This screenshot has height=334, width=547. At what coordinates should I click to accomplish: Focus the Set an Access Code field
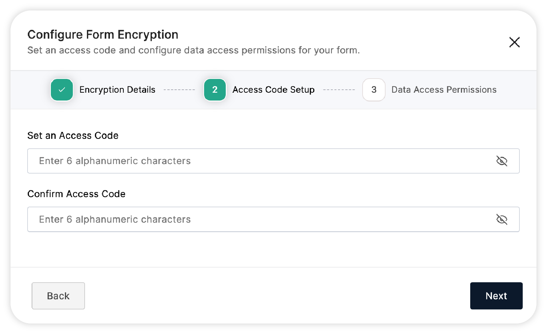(273, 161)
